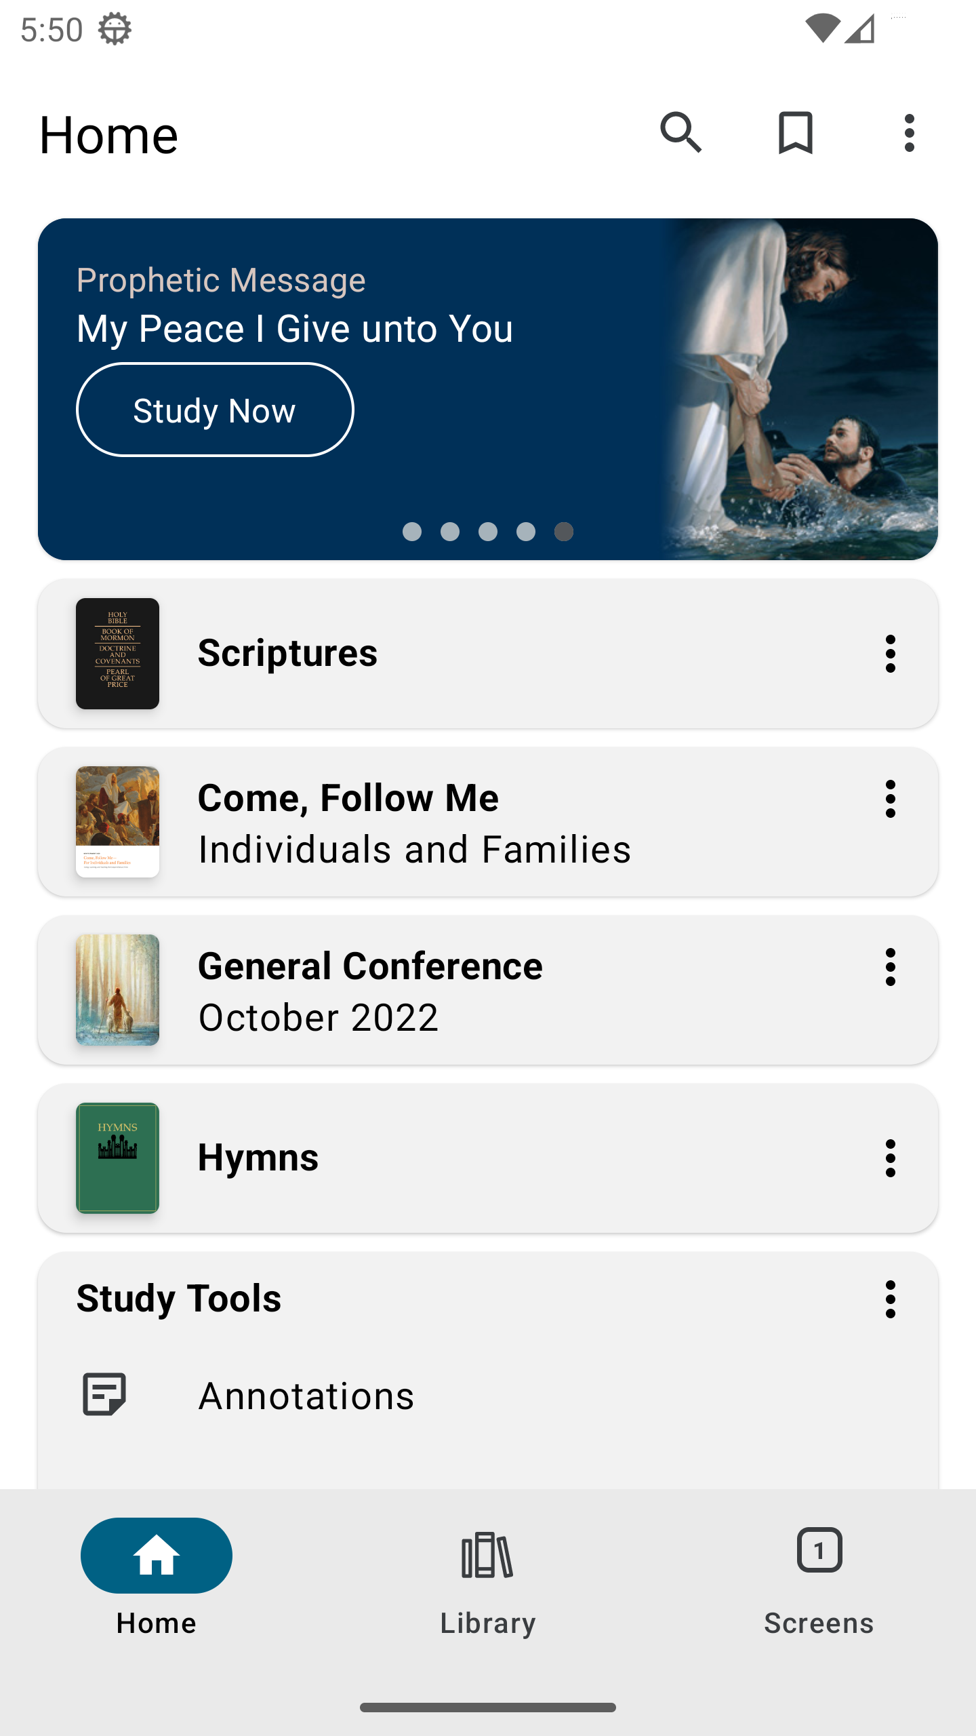
Task: Expand the Study Tools options menu
Action: pyautogui.click(x=890, y=1299)
